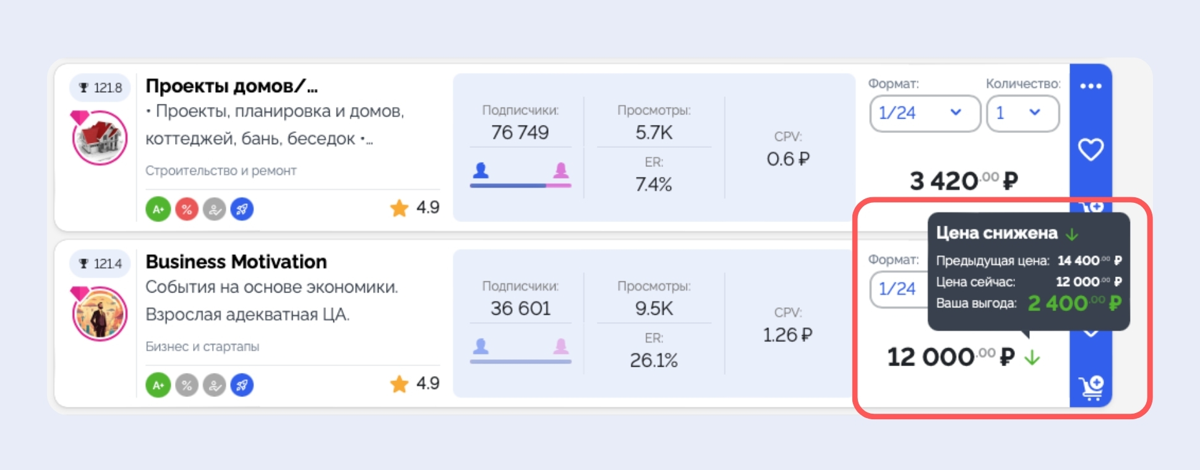Click green A+ badge on Проекты домов
The width and height of the screenshot is (1200, 470).
pos(158,209)
